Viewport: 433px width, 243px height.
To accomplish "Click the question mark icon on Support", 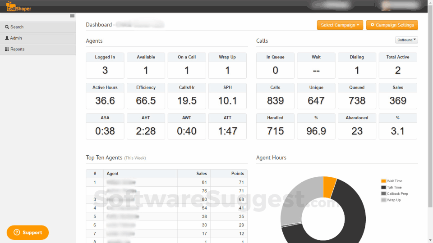I will (x=17, y=232).
